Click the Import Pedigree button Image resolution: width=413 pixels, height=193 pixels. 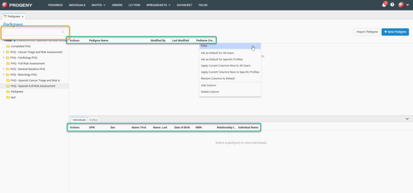point(367,31)
